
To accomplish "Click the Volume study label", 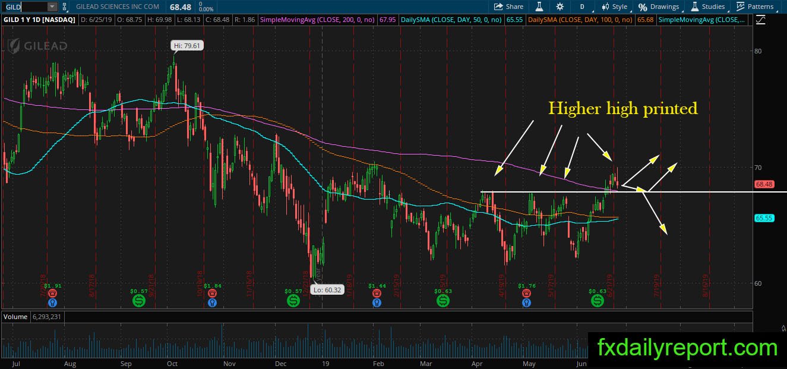I will coord(15,317).
